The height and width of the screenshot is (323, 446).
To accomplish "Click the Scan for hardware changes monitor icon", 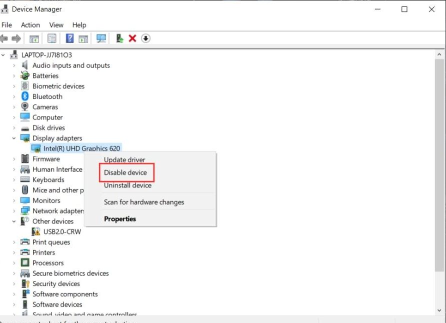I will point(101,38).
